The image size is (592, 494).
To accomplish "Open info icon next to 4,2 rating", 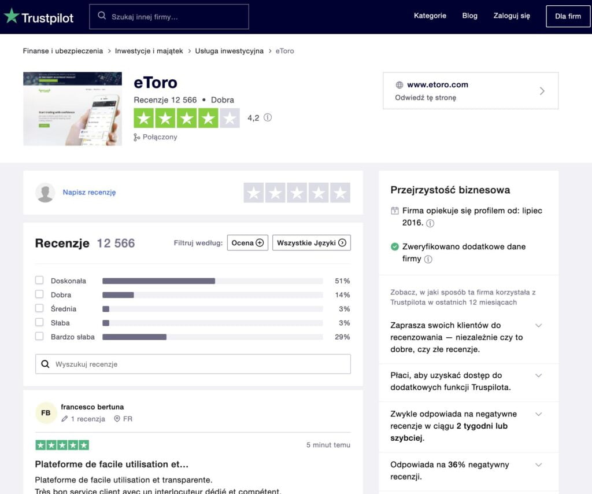I will click(268, 117).
